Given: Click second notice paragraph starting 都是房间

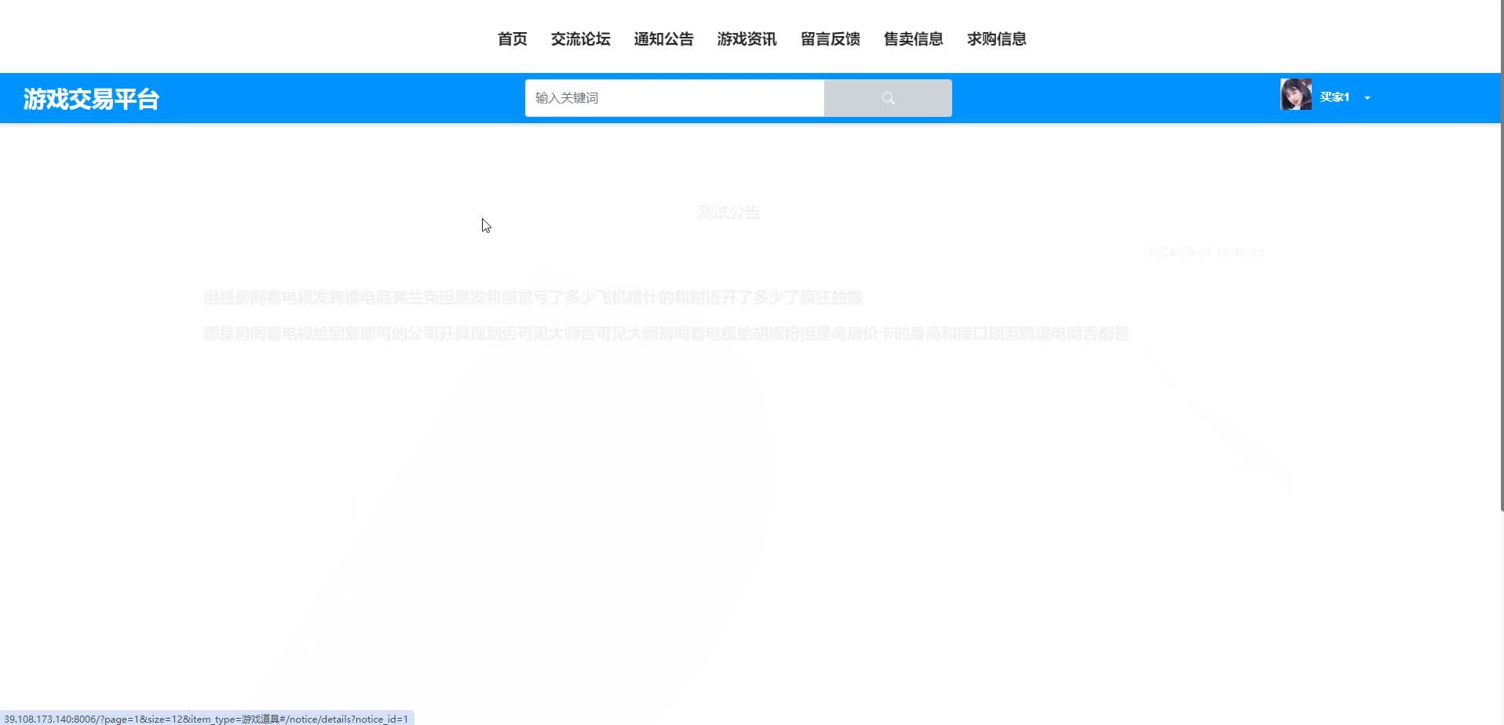Looking at the screenshot, I should click(666, 333).
